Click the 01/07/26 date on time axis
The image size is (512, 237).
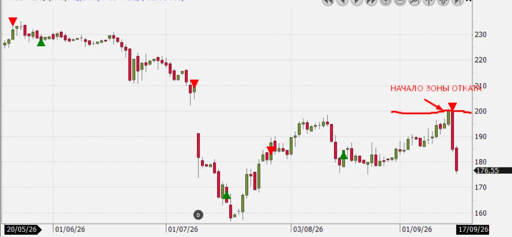pyautogui.click(x=183, y=230)
